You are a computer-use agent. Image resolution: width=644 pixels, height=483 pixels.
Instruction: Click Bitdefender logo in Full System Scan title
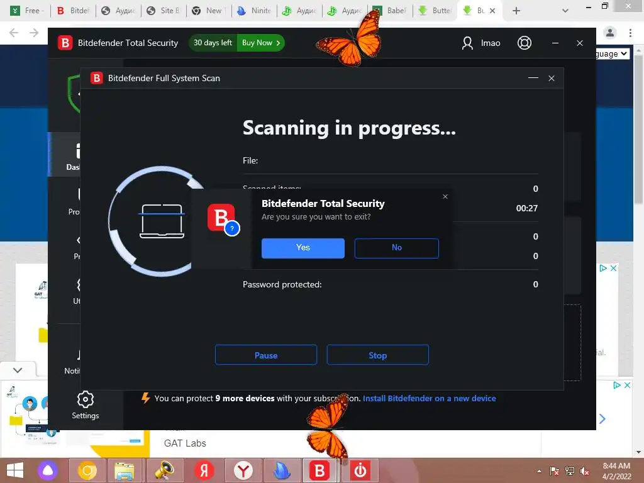pos(96,78)
